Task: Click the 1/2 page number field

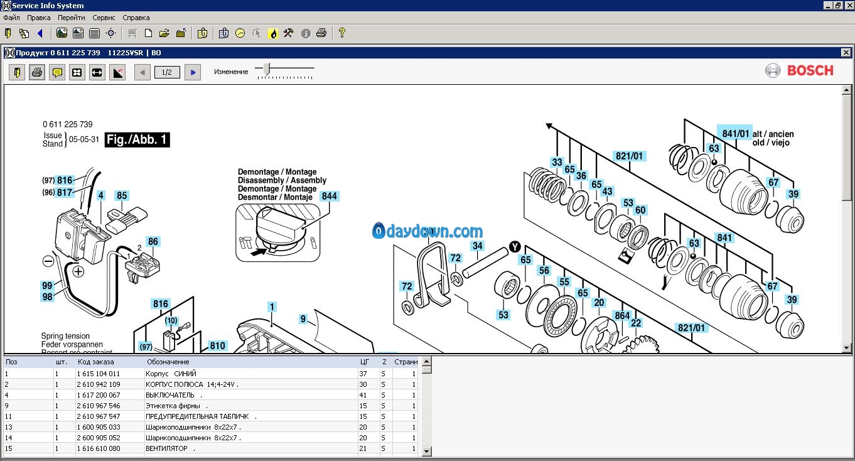Action: point(167,73)
